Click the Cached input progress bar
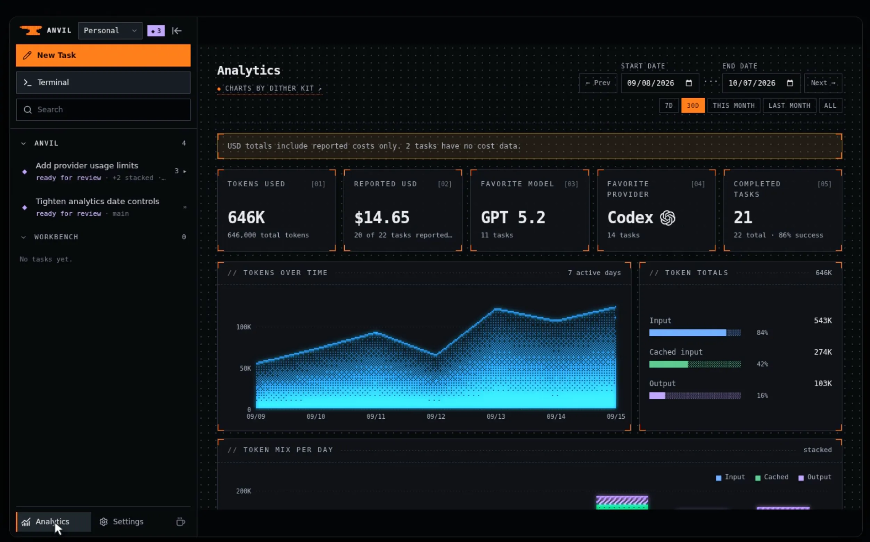The image size is (870, 542). (695, 364)
